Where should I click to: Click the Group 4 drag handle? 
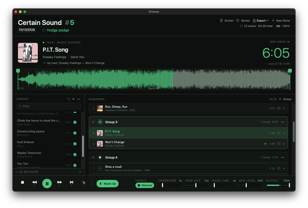pyautogui.click(x=93, y=157)
